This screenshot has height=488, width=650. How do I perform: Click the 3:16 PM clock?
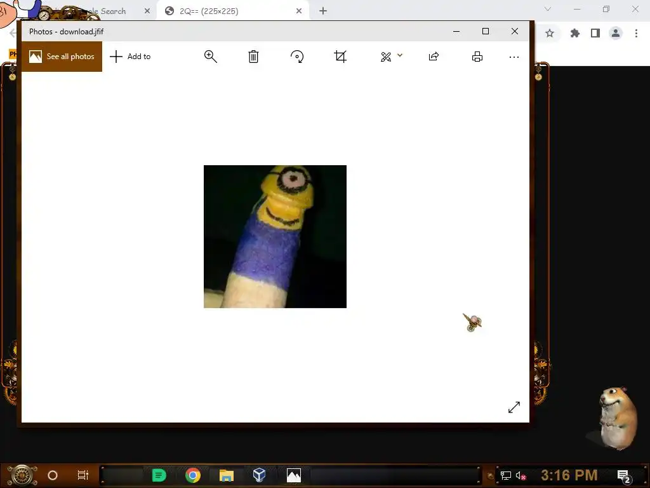pos(569,475)
